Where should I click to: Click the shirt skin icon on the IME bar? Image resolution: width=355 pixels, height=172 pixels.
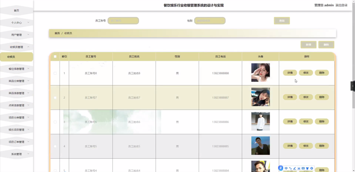pyautogui.click(x=307, y=168)
